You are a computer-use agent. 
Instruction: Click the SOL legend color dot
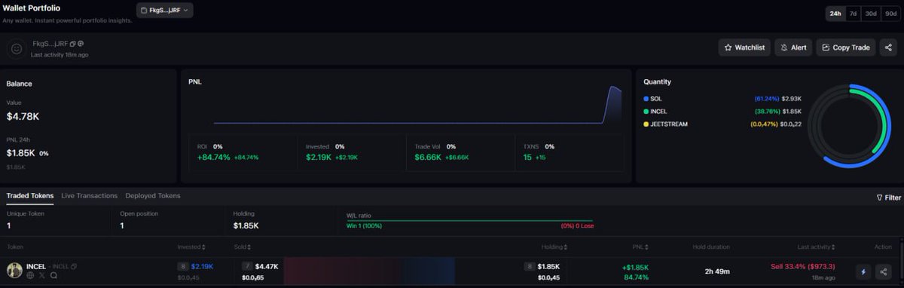point(646,99)
